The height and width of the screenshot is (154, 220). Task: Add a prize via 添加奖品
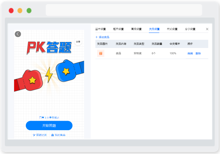pyautogui.click(x=102, y=37)
